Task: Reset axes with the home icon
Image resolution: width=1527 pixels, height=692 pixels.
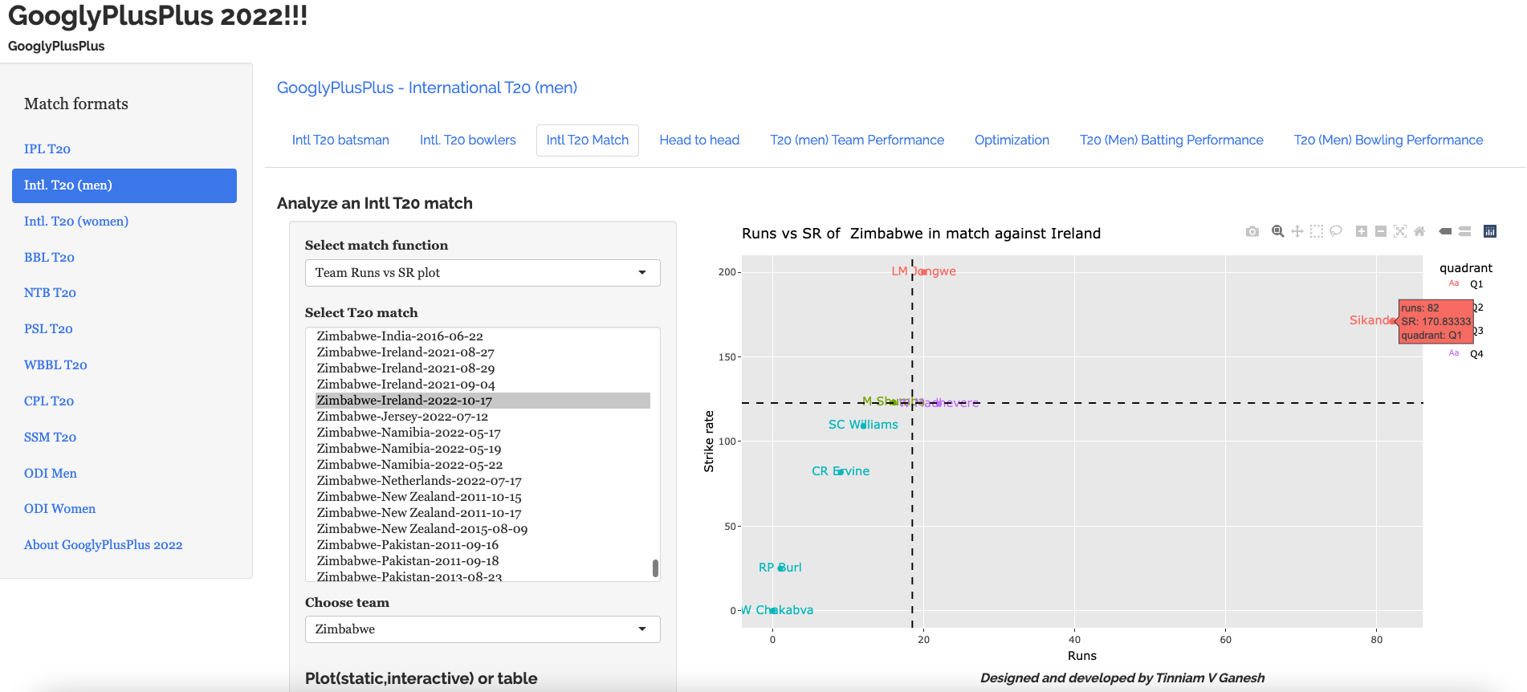Action: (x=1419, y=232)
